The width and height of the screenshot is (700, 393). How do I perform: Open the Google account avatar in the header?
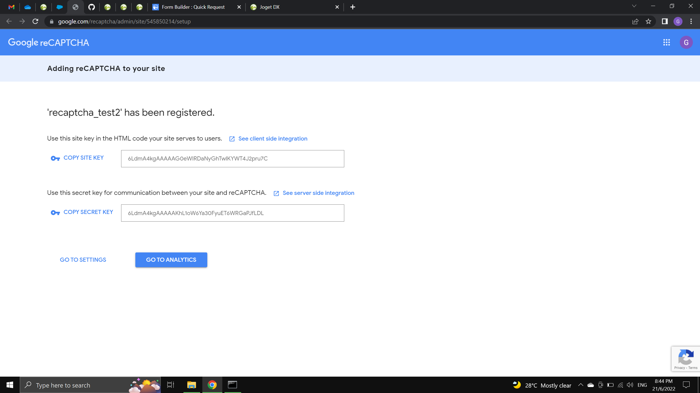pyautogui.click(x=686, y=42)
